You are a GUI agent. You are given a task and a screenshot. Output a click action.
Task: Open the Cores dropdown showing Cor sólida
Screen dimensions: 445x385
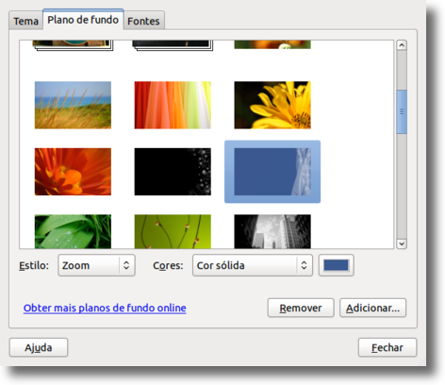coord(253,265)
